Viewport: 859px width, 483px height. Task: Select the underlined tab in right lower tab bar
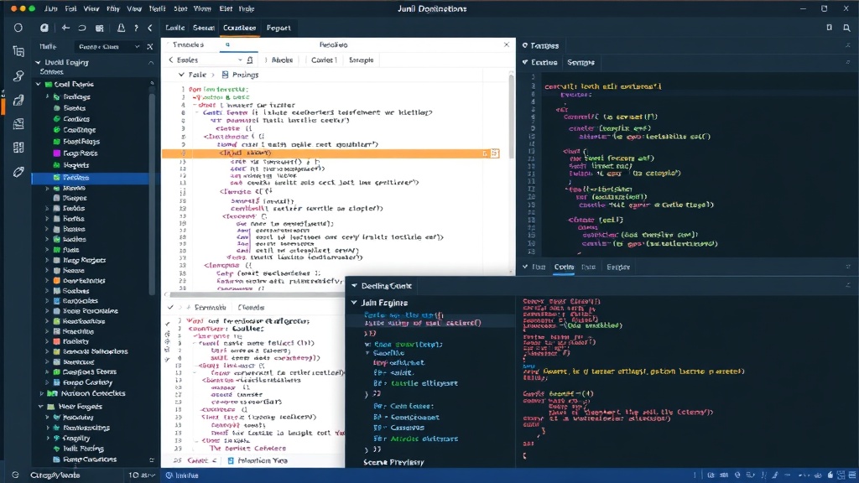pyautogui.click(x=564, y=267)
